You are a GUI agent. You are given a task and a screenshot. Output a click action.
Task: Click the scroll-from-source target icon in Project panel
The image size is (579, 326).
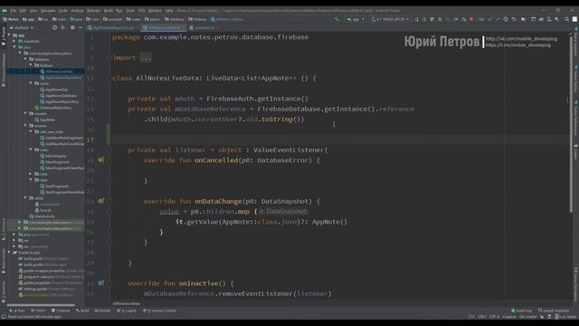(54, 28)
